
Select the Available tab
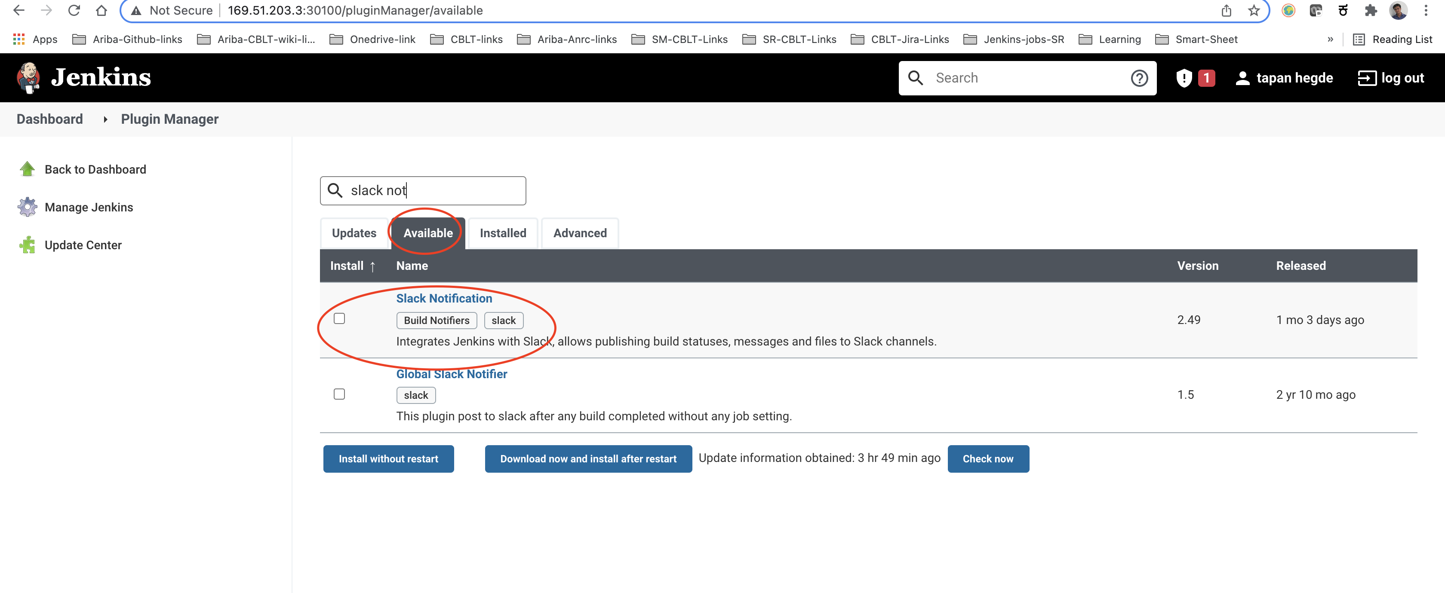coord(428,233)
